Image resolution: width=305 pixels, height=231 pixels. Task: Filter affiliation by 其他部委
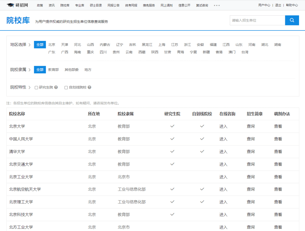(71, 70)
